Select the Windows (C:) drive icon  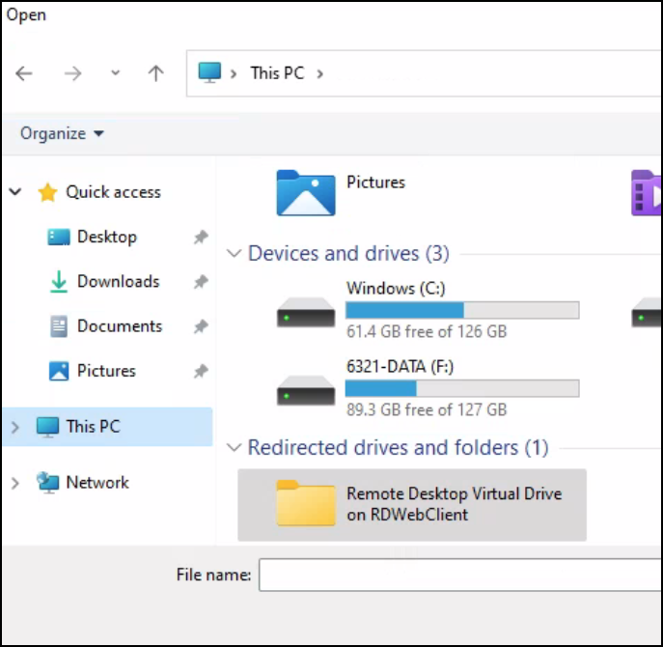point(306,313)
